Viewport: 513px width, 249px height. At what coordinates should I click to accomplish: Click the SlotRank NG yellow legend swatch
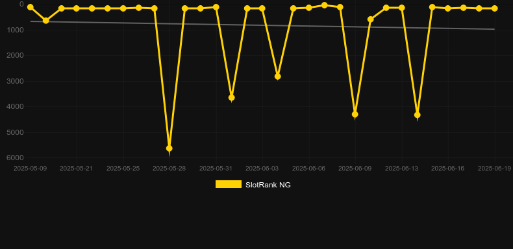[x=229, y=184]
